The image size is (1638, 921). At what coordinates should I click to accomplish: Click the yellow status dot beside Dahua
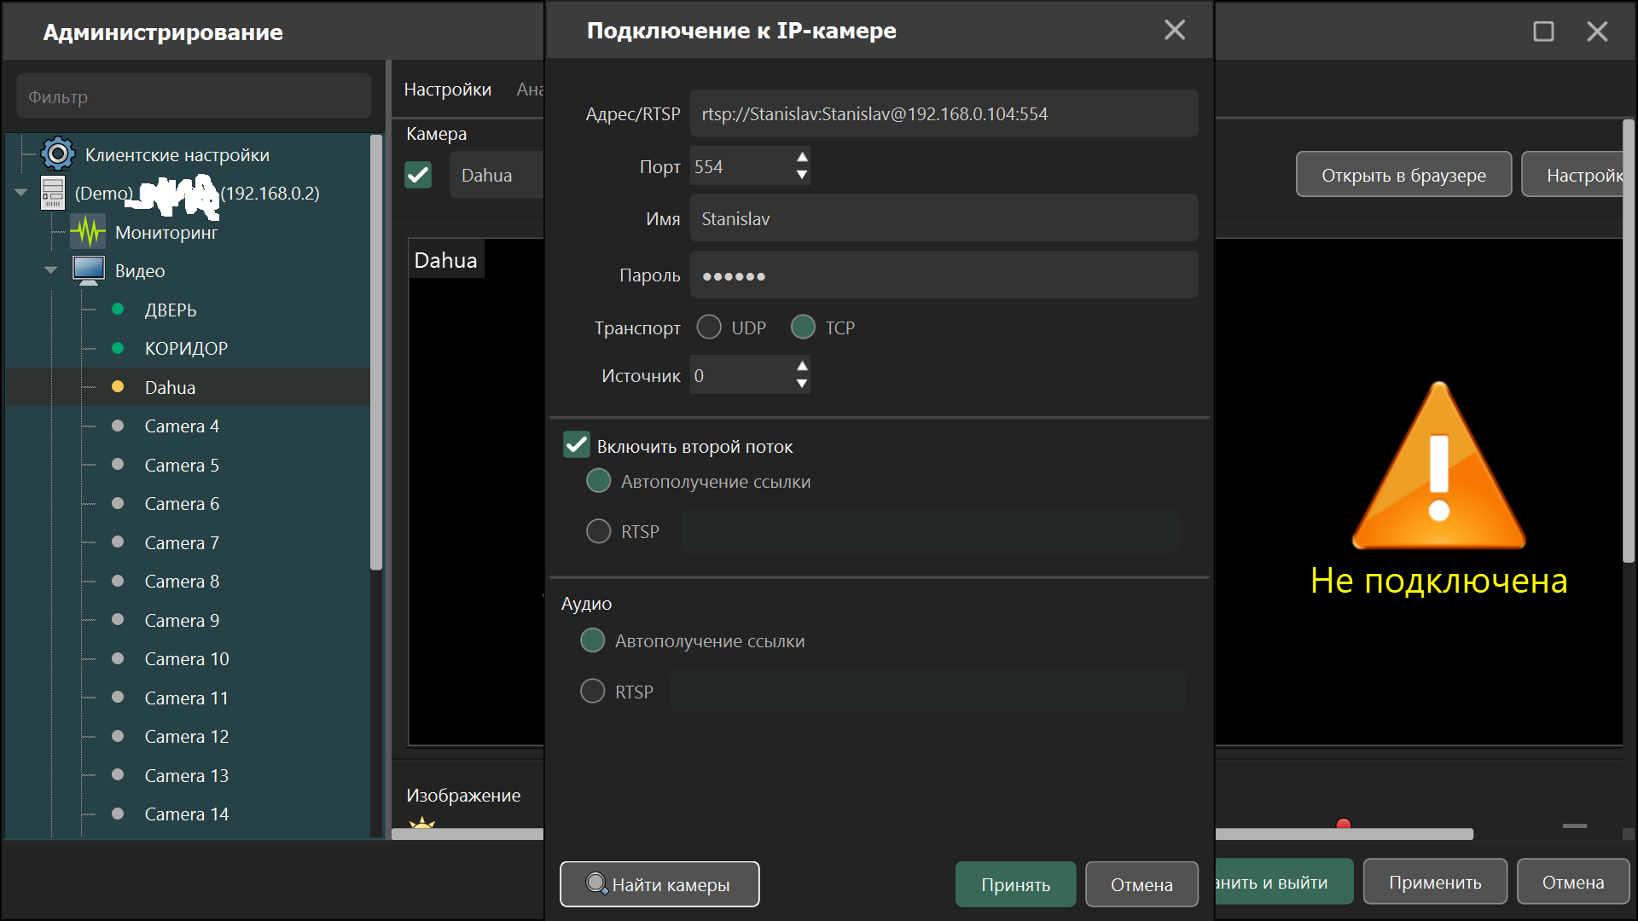118,387
